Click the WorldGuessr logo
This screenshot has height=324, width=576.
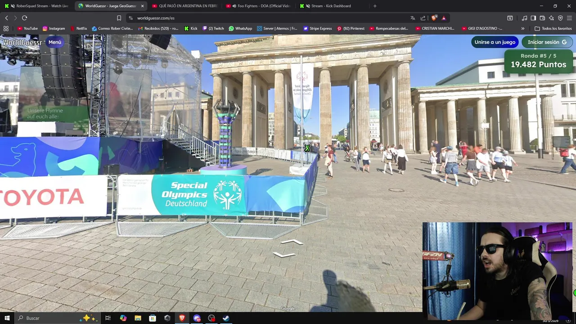[x=22, y=42]
